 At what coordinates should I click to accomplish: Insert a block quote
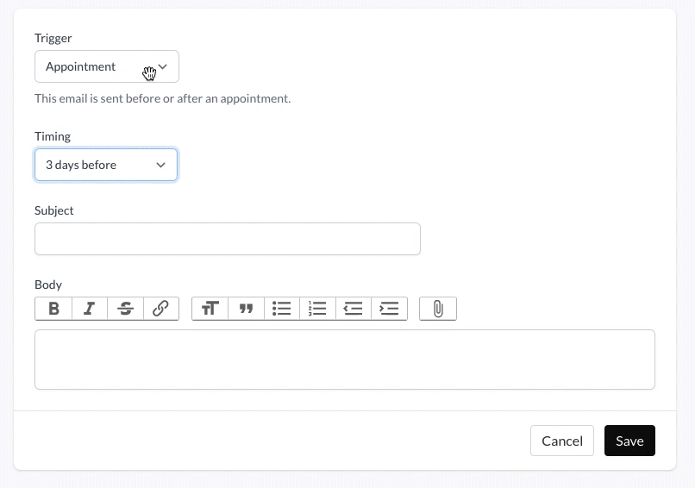point(246,309)
